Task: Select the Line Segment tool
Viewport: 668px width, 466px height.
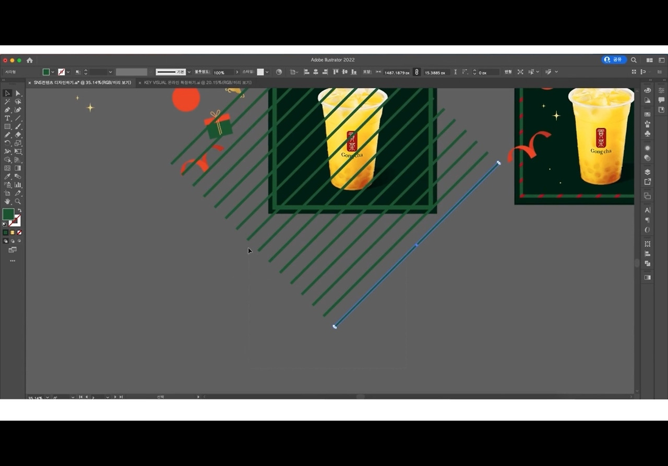Action: [18, 118]
